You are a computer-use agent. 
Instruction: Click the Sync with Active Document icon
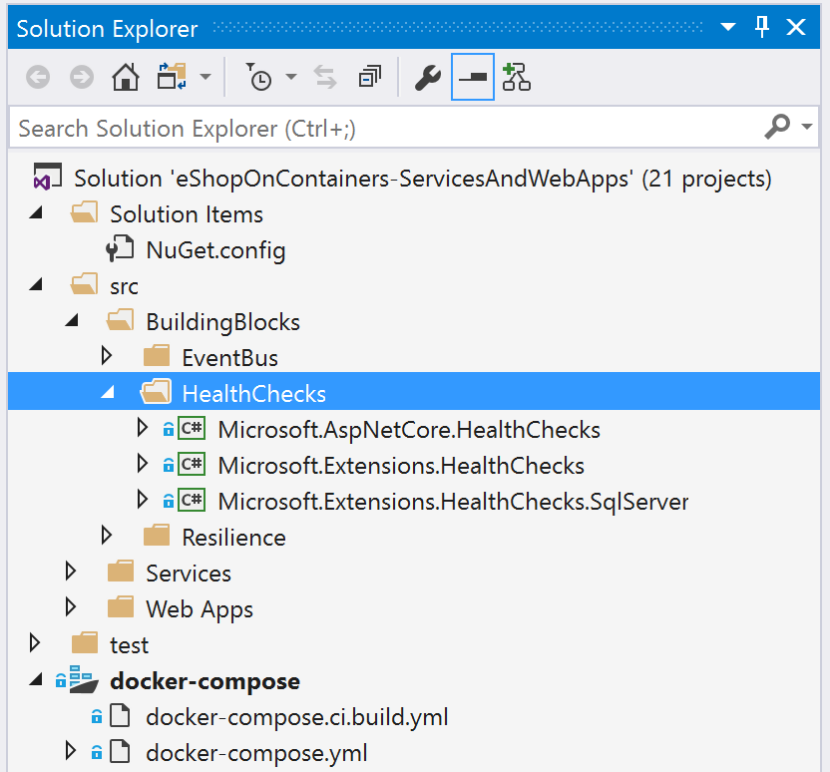click(x=324, y=78)
